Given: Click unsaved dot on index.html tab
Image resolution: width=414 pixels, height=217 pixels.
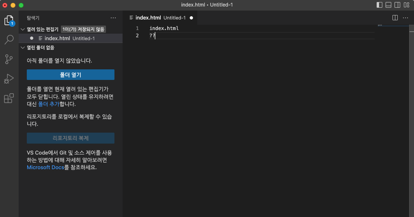Looking at the screenshot, I should pyautogui.click(x=192, y=18).
